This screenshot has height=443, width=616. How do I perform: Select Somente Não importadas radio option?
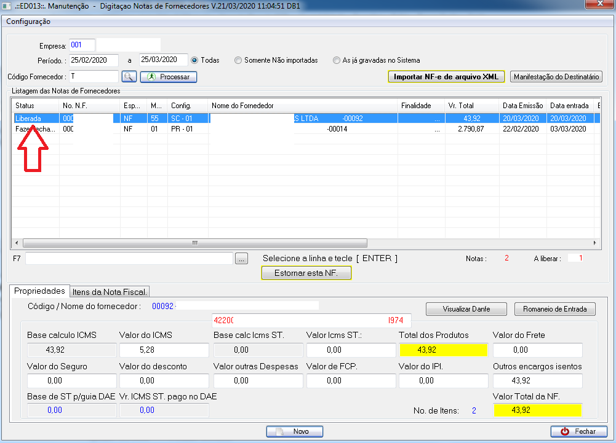click(x=238, y=60)
